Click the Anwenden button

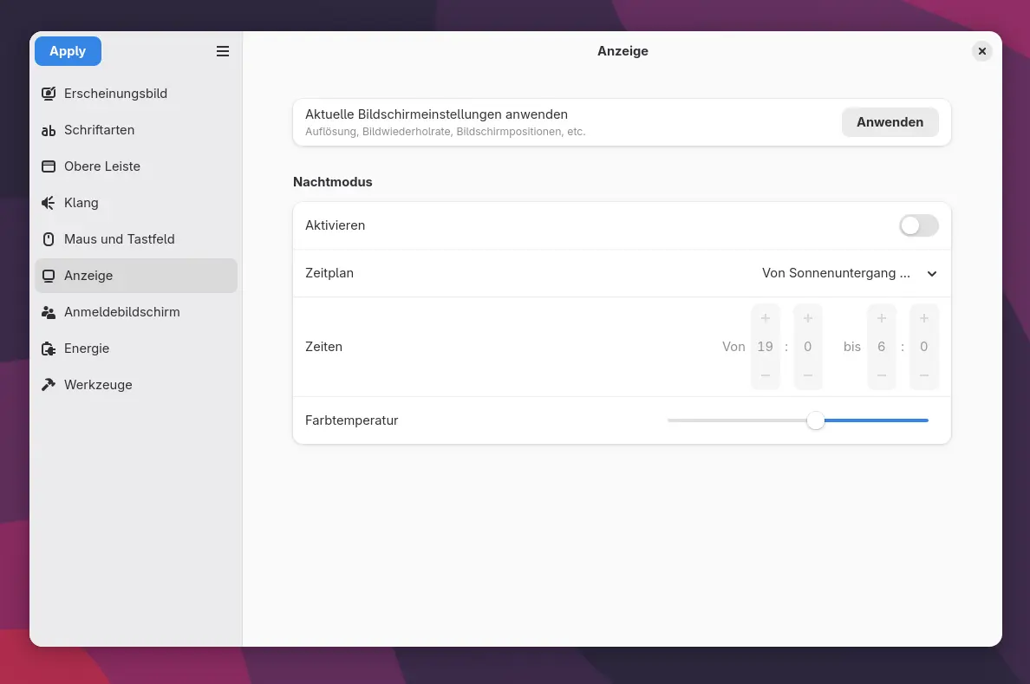pos(890,122)
